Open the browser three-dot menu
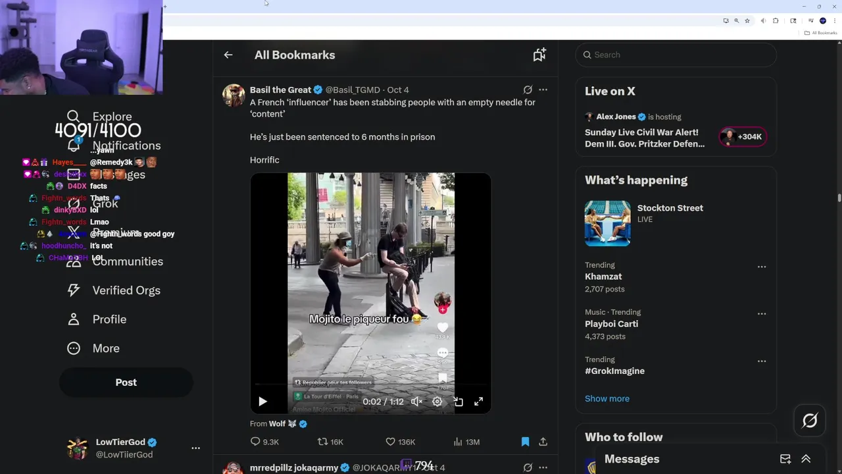 (834, 21)
